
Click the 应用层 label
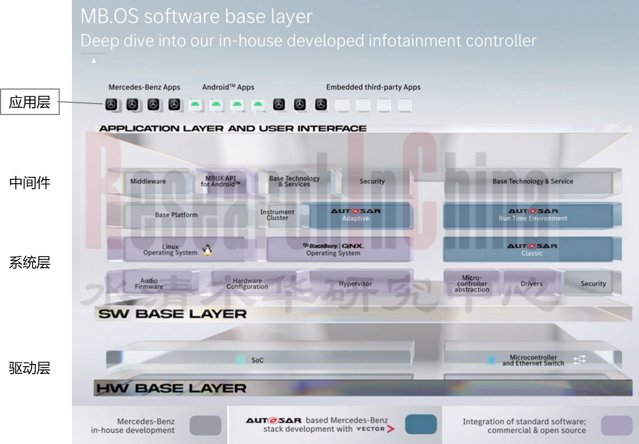[30, 102]
